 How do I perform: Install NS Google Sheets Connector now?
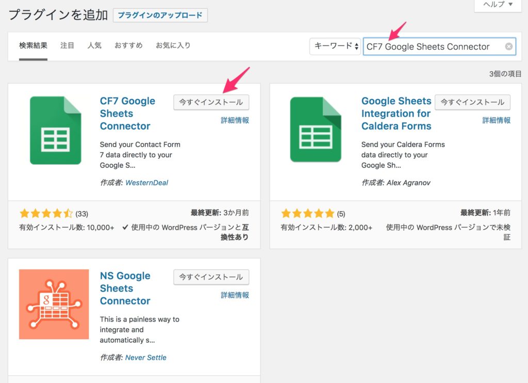[211, 277]
